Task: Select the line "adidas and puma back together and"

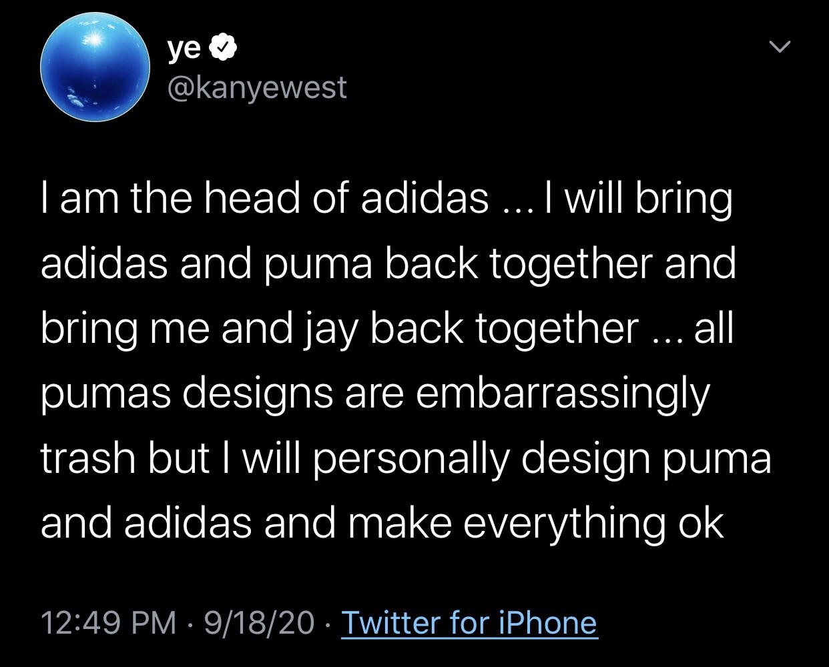Action: pos(388,264)
